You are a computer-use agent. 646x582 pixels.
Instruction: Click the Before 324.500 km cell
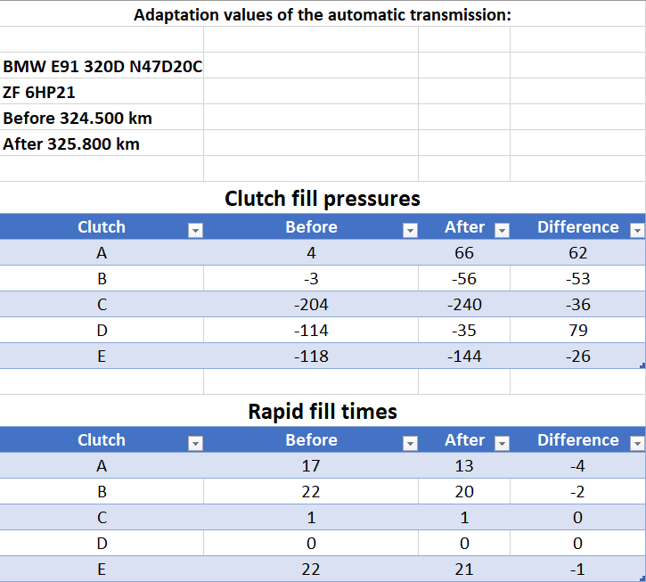coord(102,118)
